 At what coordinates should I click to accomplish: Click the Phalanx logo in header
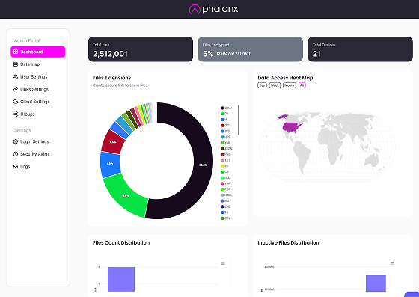(213, 9)
